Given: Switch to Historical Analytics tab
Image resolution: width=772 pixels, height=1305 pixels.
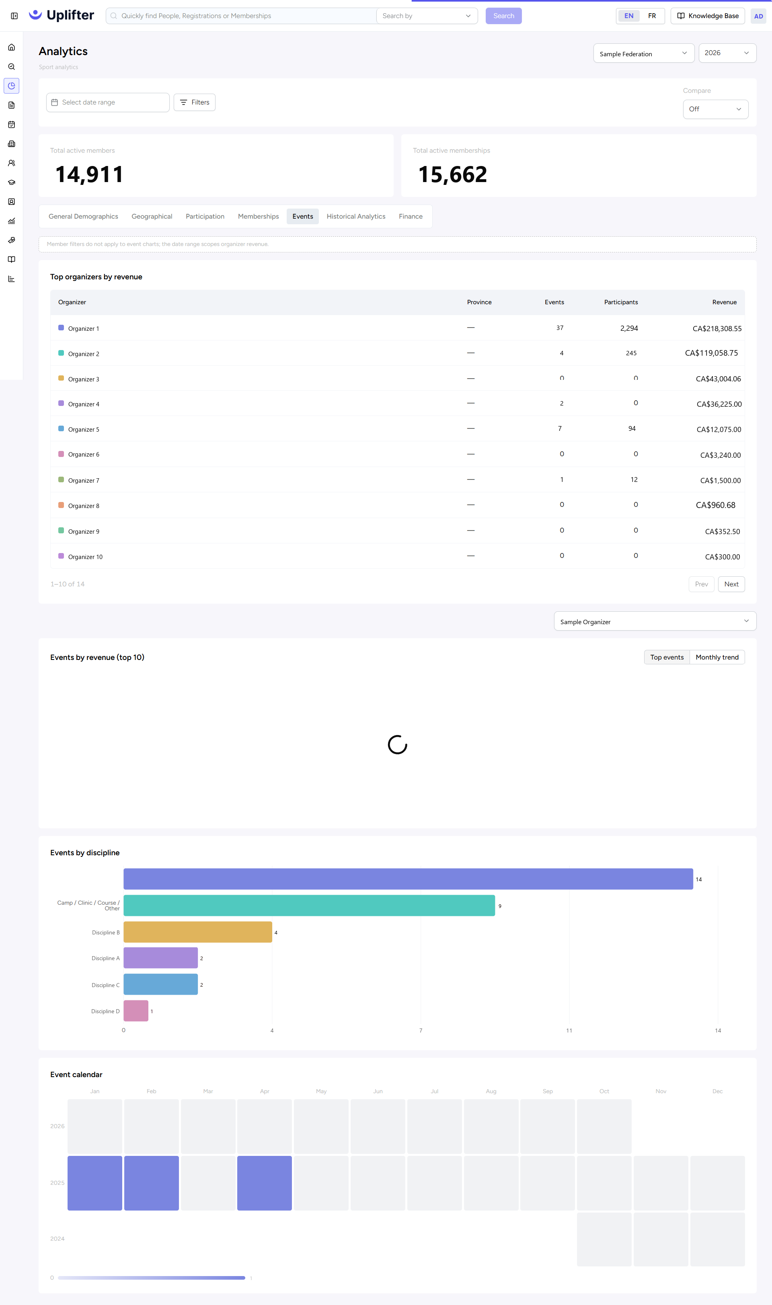Looking at the screenshot, I should 356,216.
